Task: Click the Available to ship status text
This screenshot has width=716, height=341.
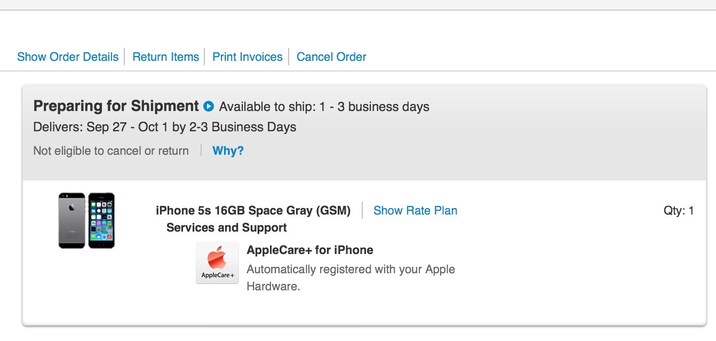Action: point(324,107)
